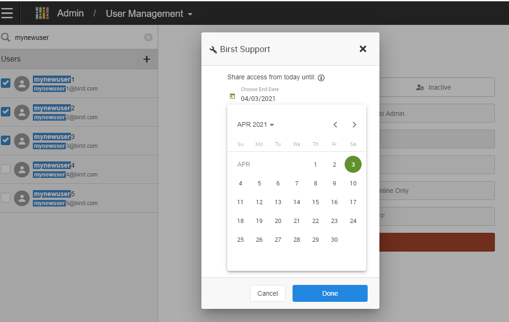
Task: Click the Cancel button
Action: point(268,293)
